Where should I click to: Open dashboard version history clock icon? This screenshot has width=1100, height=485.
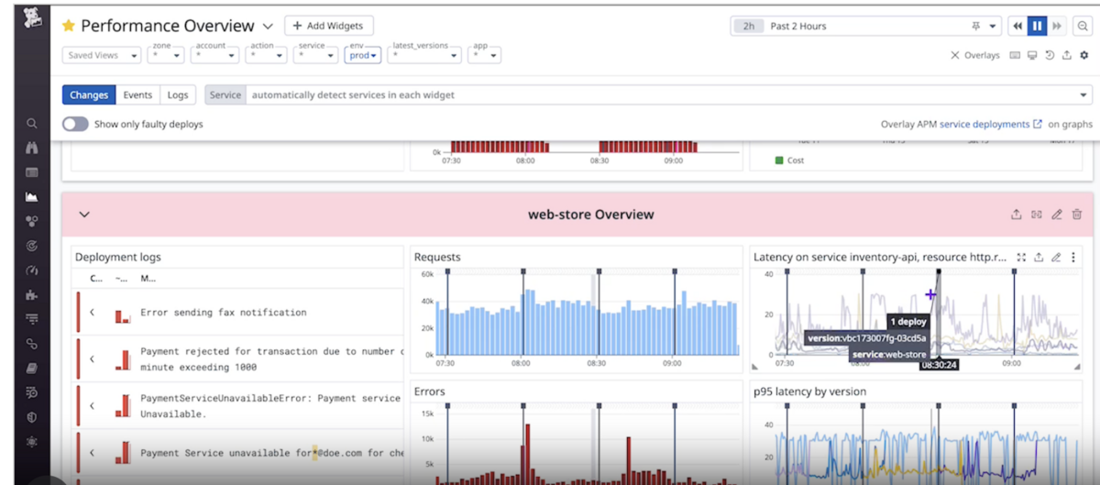pos(1050,55)
